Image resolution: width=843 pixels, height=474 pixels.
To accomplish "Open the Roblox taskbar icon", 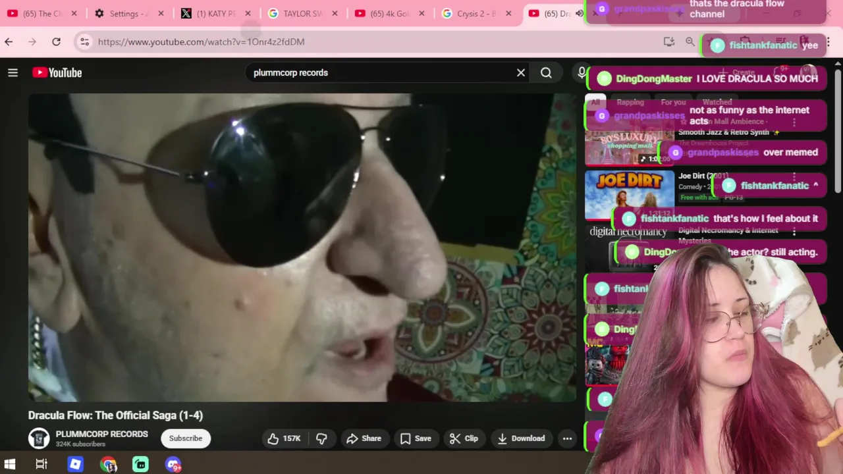I will (x=75, y=464).
